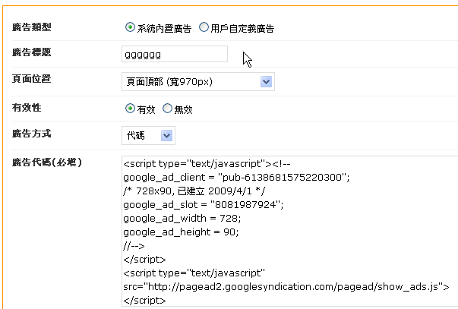Select the 有效 radio button
Screen dimensions: 458x309
[130, 109]
